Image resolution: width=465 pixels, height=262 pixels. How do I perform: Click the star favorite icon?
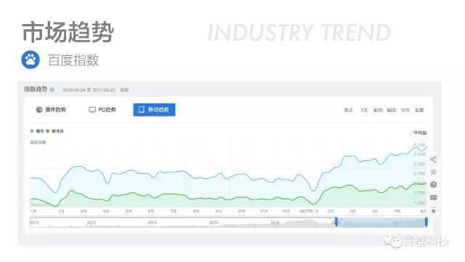[x=433, y=172]
